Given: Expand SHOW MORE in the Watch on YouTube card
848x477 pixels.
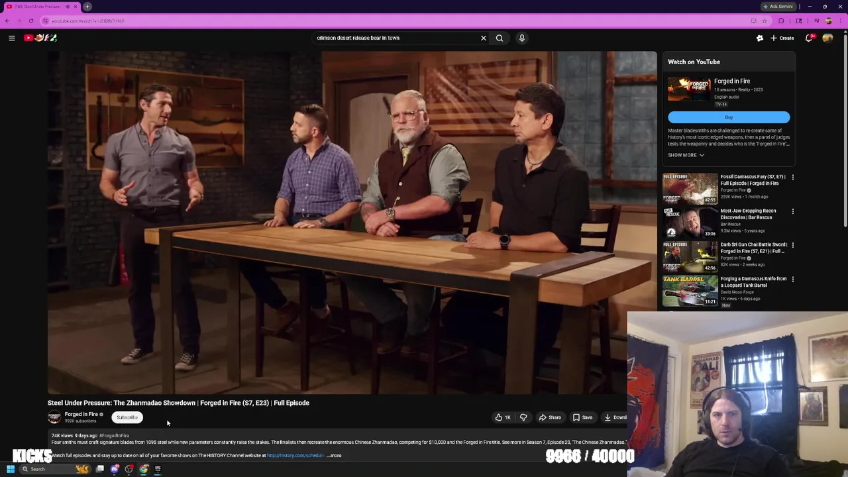Looking at the screenshot, I should pyautogui.click(x=686, y=155).
